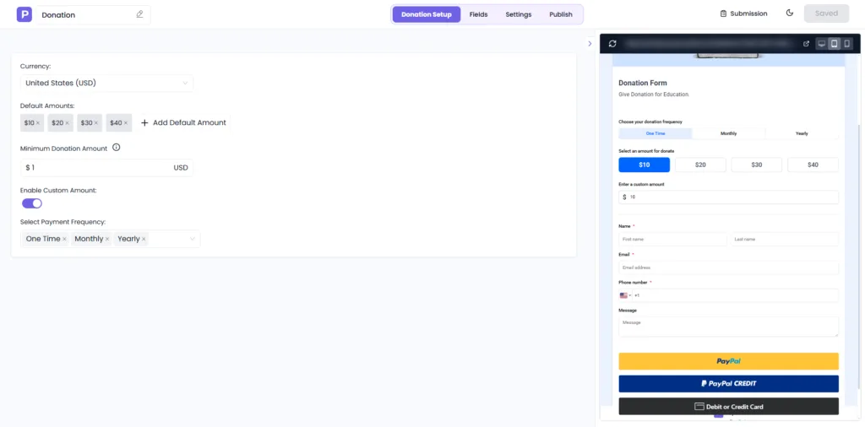
Task: Select Monthly frequency in preview
Action: pos(728,133)
